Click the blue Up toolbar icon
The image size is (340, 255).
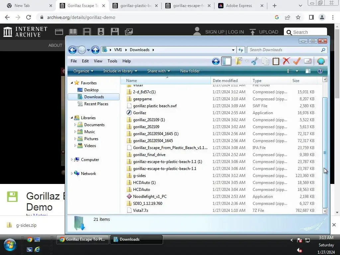(x=216, y=61)
